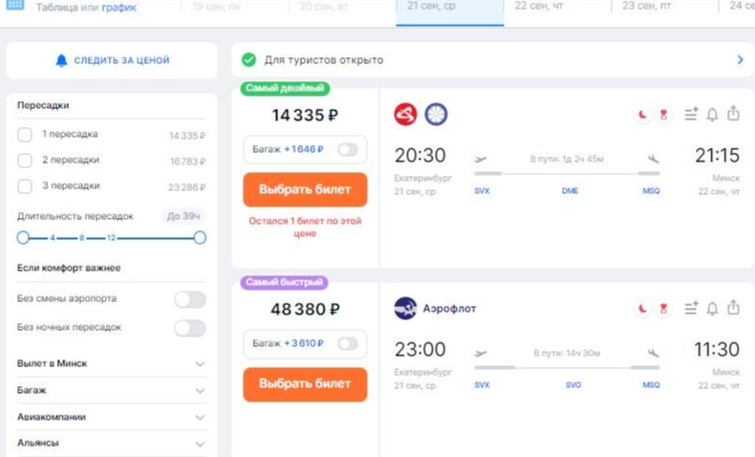Check the '3 пересадки' filter checkbox
Viewport: 755px width, 457px height.
(25, 186)
